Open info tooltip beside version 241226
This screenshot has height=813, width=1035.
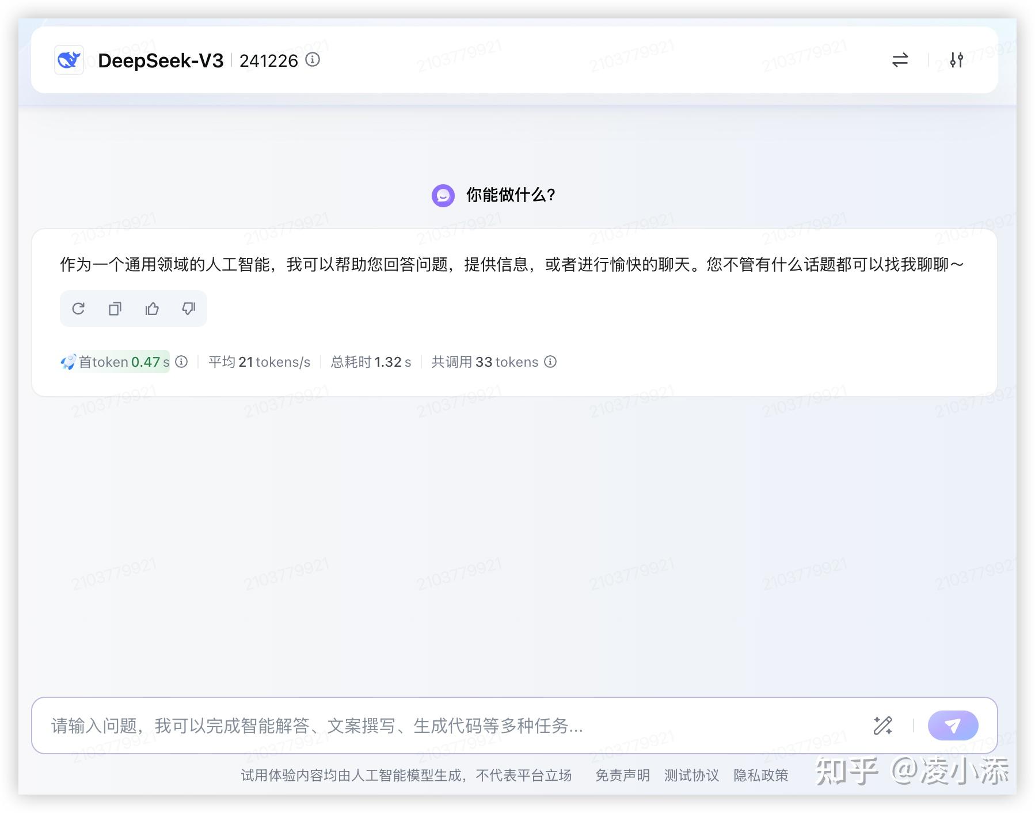point(313,59)
